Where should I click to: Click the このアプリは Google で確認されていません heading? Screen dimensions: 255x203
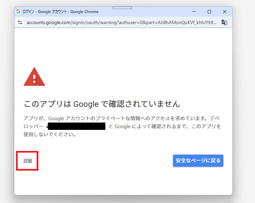pyautogui.click(x=102, y=104)
